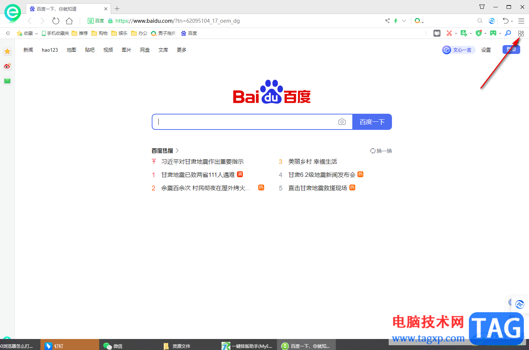This screenshot has height=350, width=529.
Task: Open the shopping protection shield
Action: 478,33
